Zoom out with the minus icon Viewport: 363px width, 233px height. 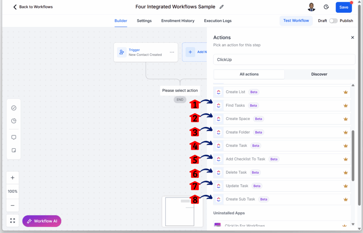(x=12, y=205)
